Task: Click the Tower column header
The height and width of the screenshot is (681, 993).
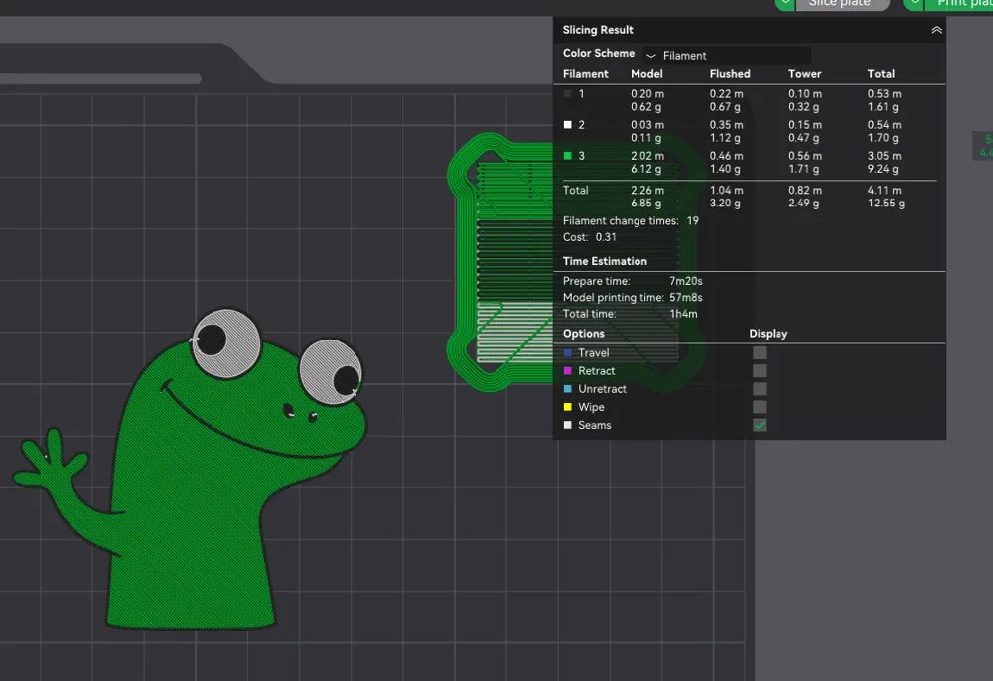Action: coord(805,74)
